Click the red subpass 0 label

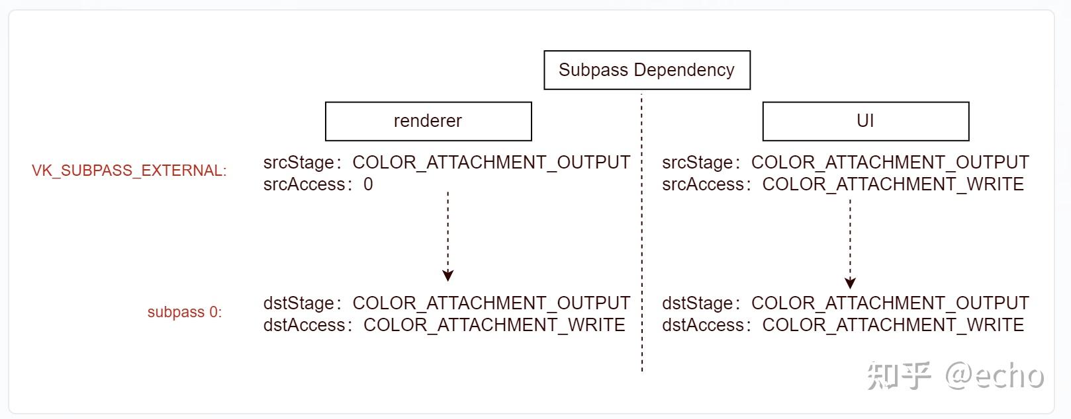point(184,312)
